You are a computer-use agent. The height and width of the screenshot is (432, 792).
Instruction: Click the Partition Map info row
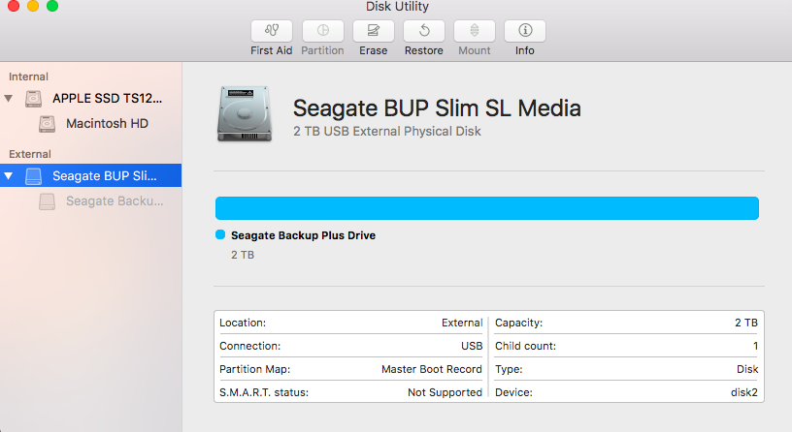tap(350, 369)
